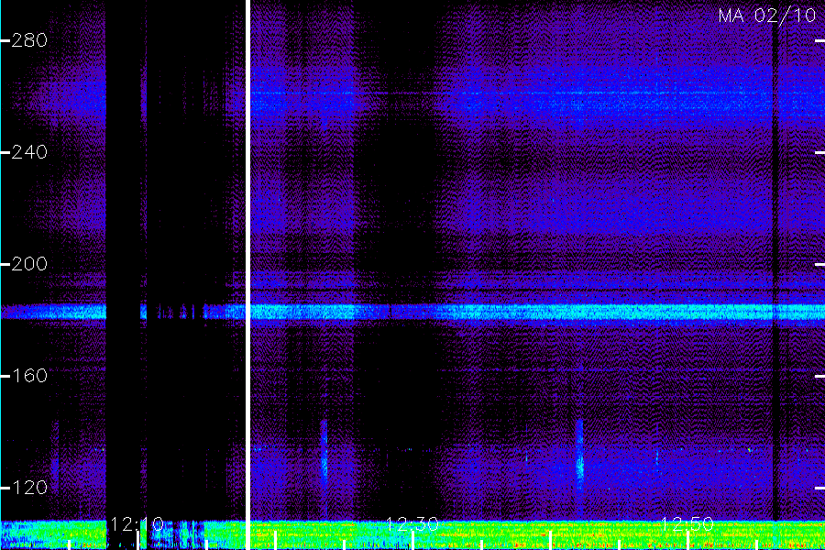Click the 12:30 time axis label

click(412, 524)
